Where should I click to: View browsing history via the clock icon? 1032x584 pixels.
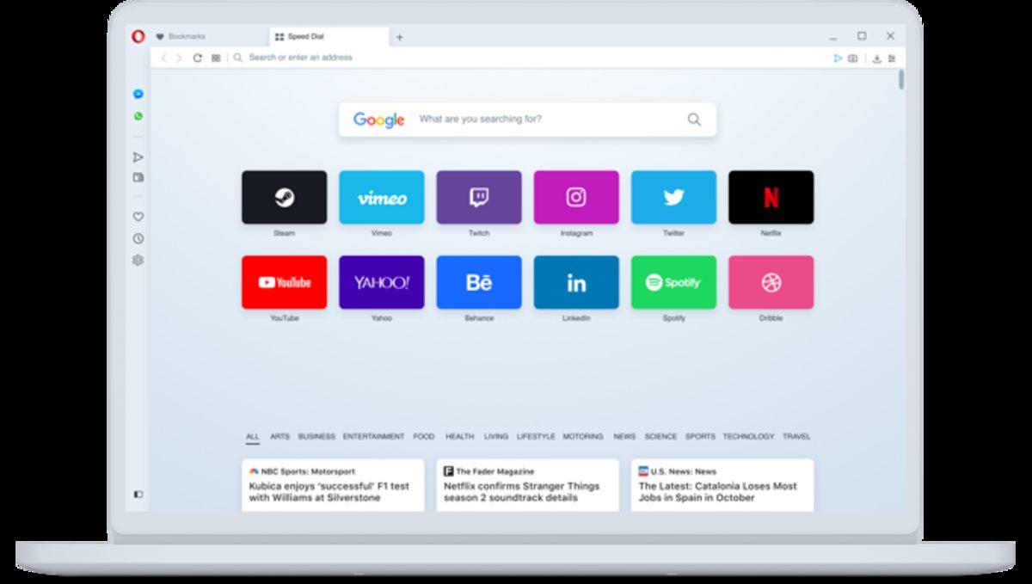pos(138,237)
